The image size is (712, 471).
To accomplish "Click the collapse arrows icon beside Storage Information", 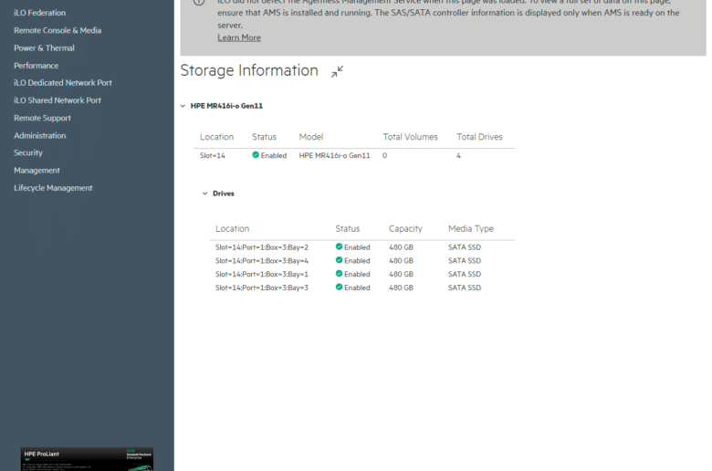I will [x=337, y=71].
